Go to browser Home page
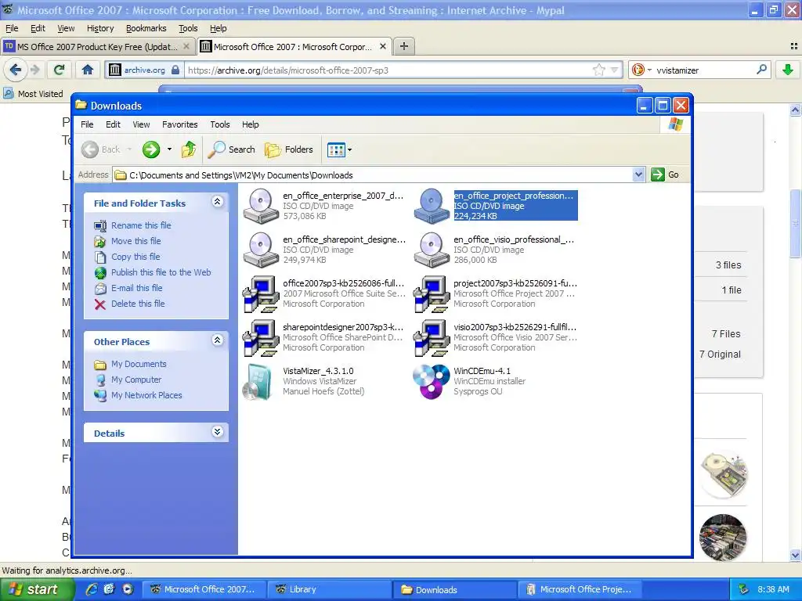Screen dimensions: 802x601 point(88,70)
